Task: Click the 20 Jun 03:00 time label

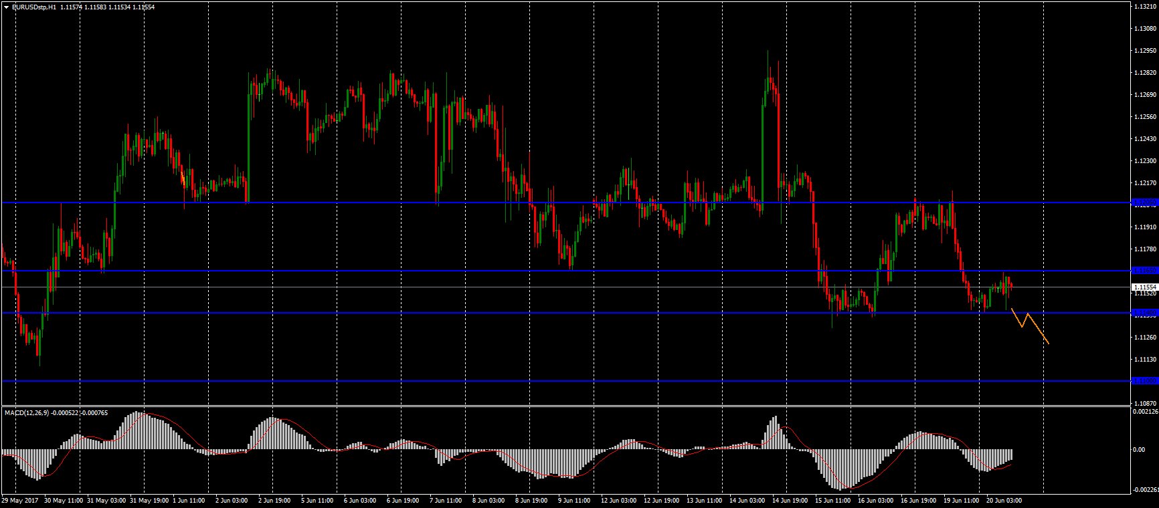Action: point(1004,500)
